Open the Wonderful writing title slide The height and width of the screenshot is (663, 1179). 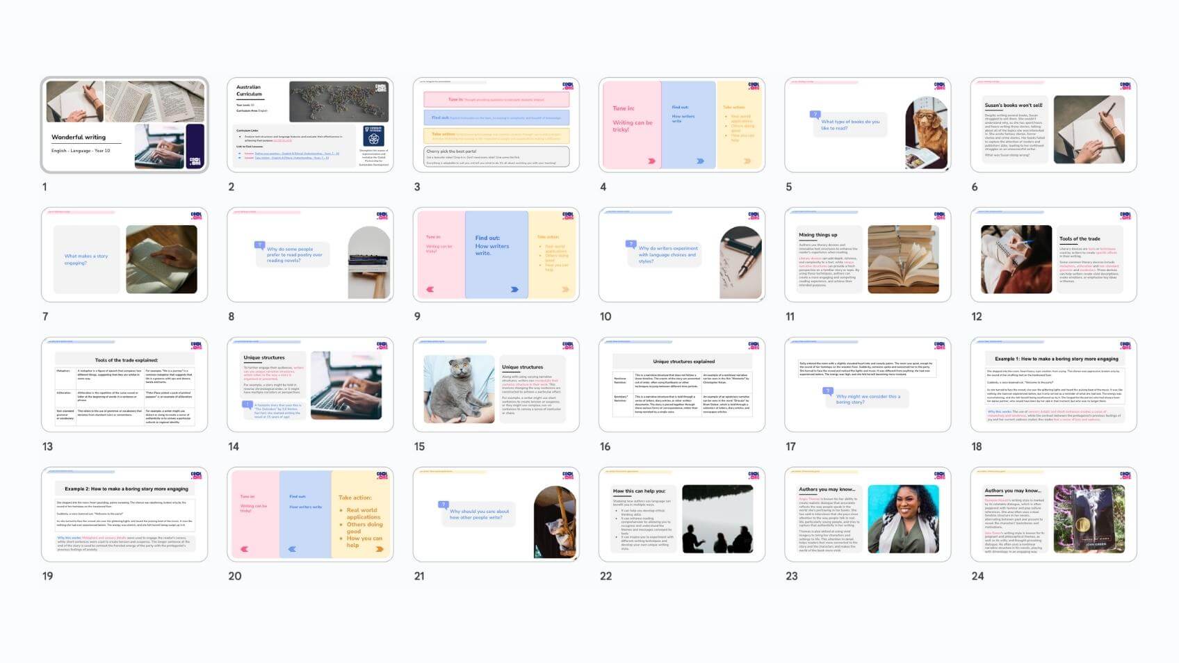(x=124, y=125)
